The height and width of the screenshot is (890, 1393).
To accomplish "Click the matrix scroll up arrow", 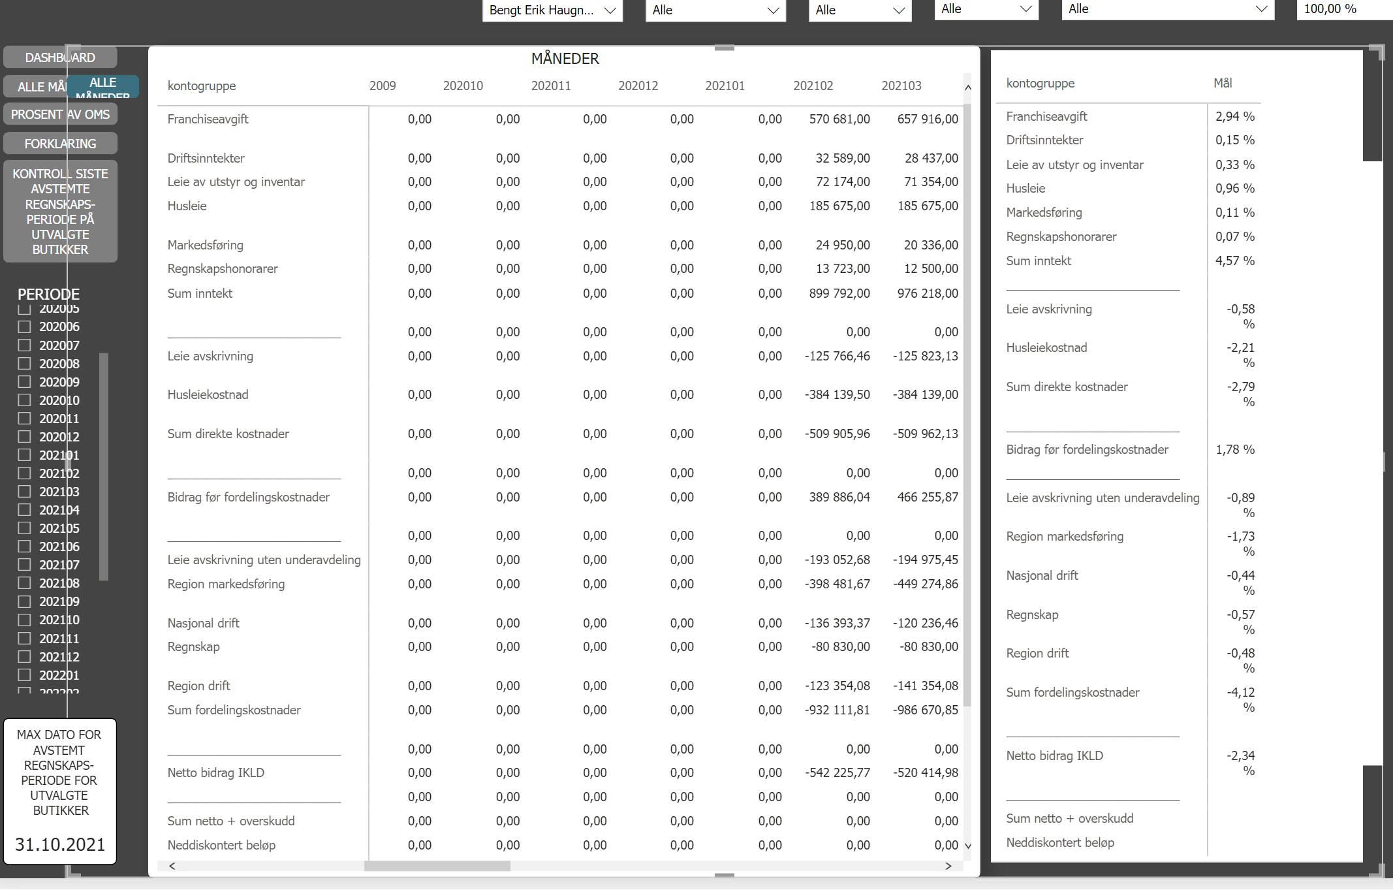I will tap(968, 87).
